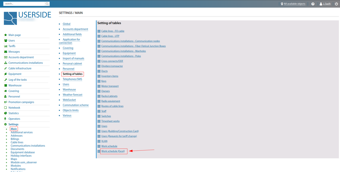
Task: Click the search magnifier icon
Action: click(47, 4)
